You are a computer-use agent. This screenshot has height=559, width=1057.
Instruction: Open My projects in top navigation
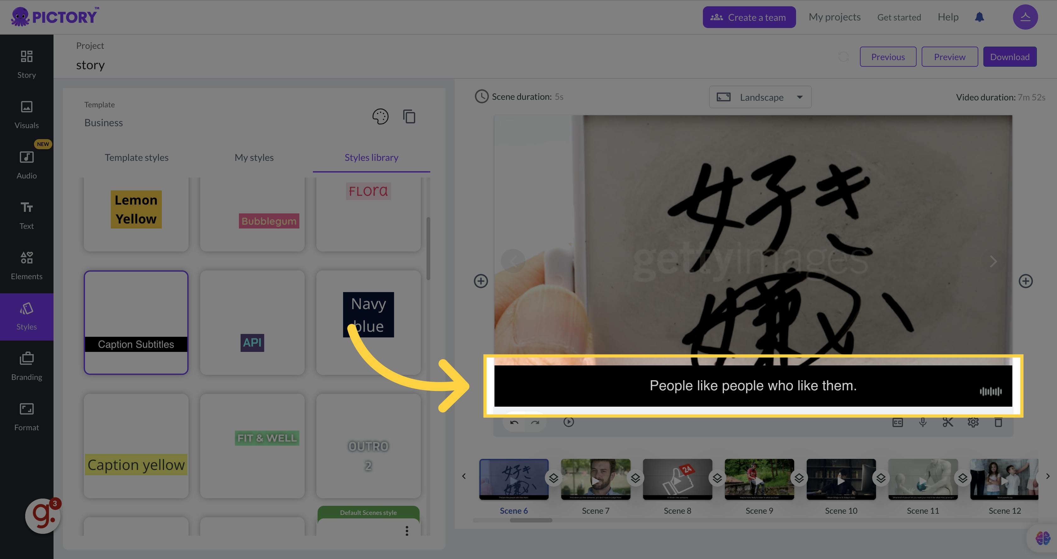click(x=834, y=17)
